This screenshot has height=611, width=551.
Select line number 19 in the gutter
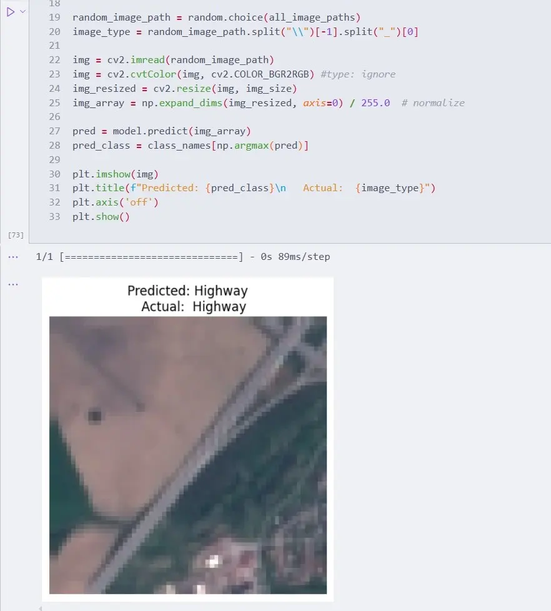[x=54, y=17]
